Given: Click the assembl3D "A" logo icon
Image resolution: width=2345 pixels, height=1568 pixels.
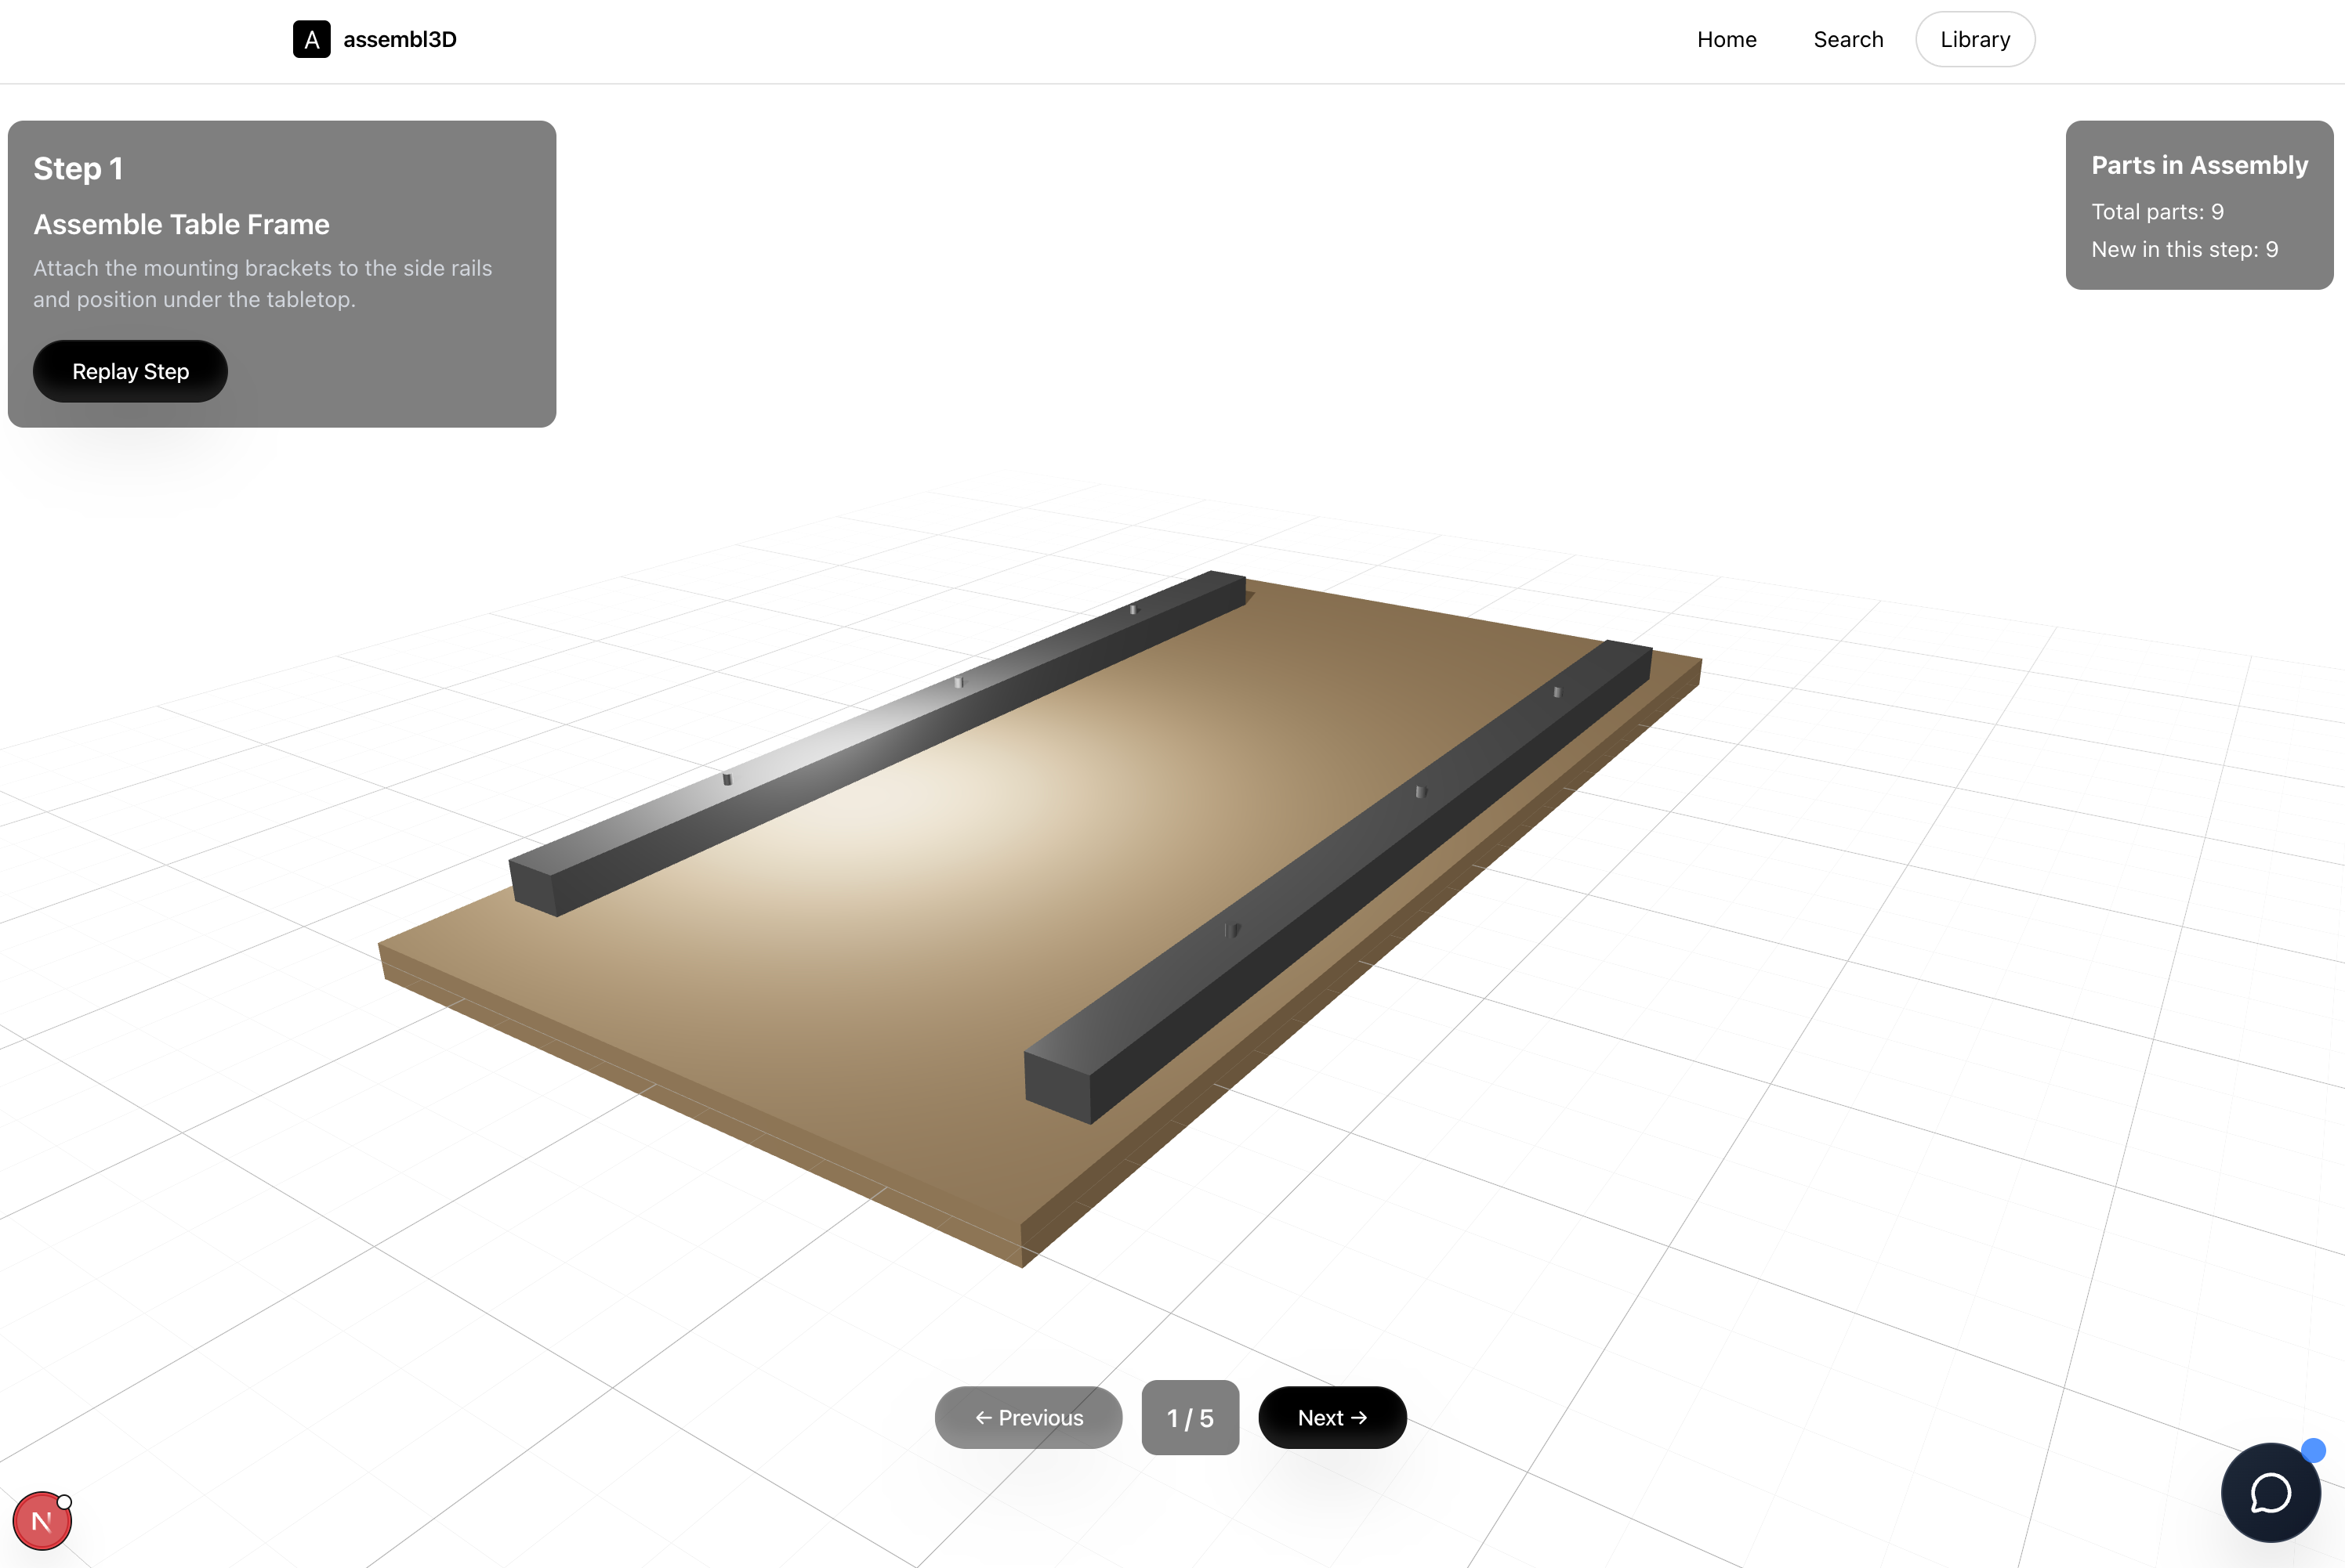Looking at the screenshot, I should click(311, 39).
